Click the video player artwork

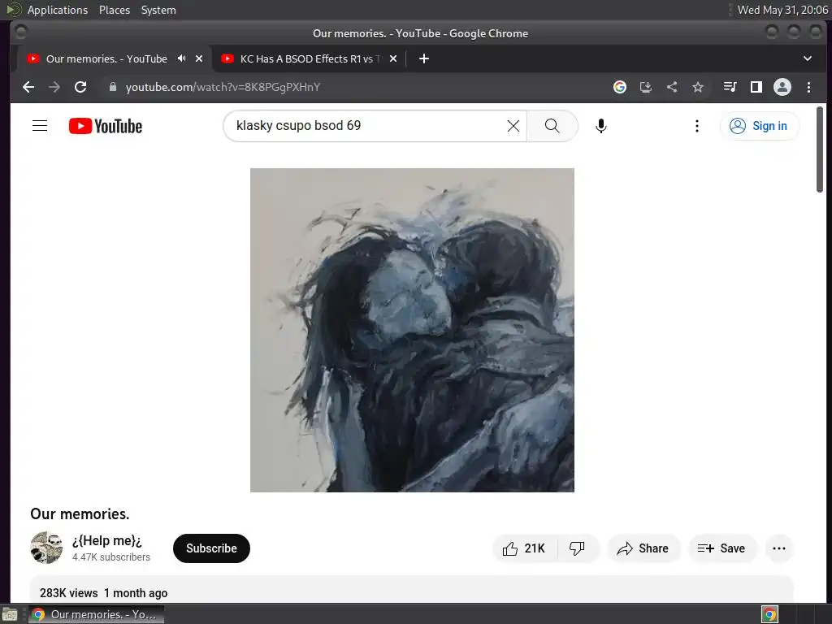tap(412, 330)
